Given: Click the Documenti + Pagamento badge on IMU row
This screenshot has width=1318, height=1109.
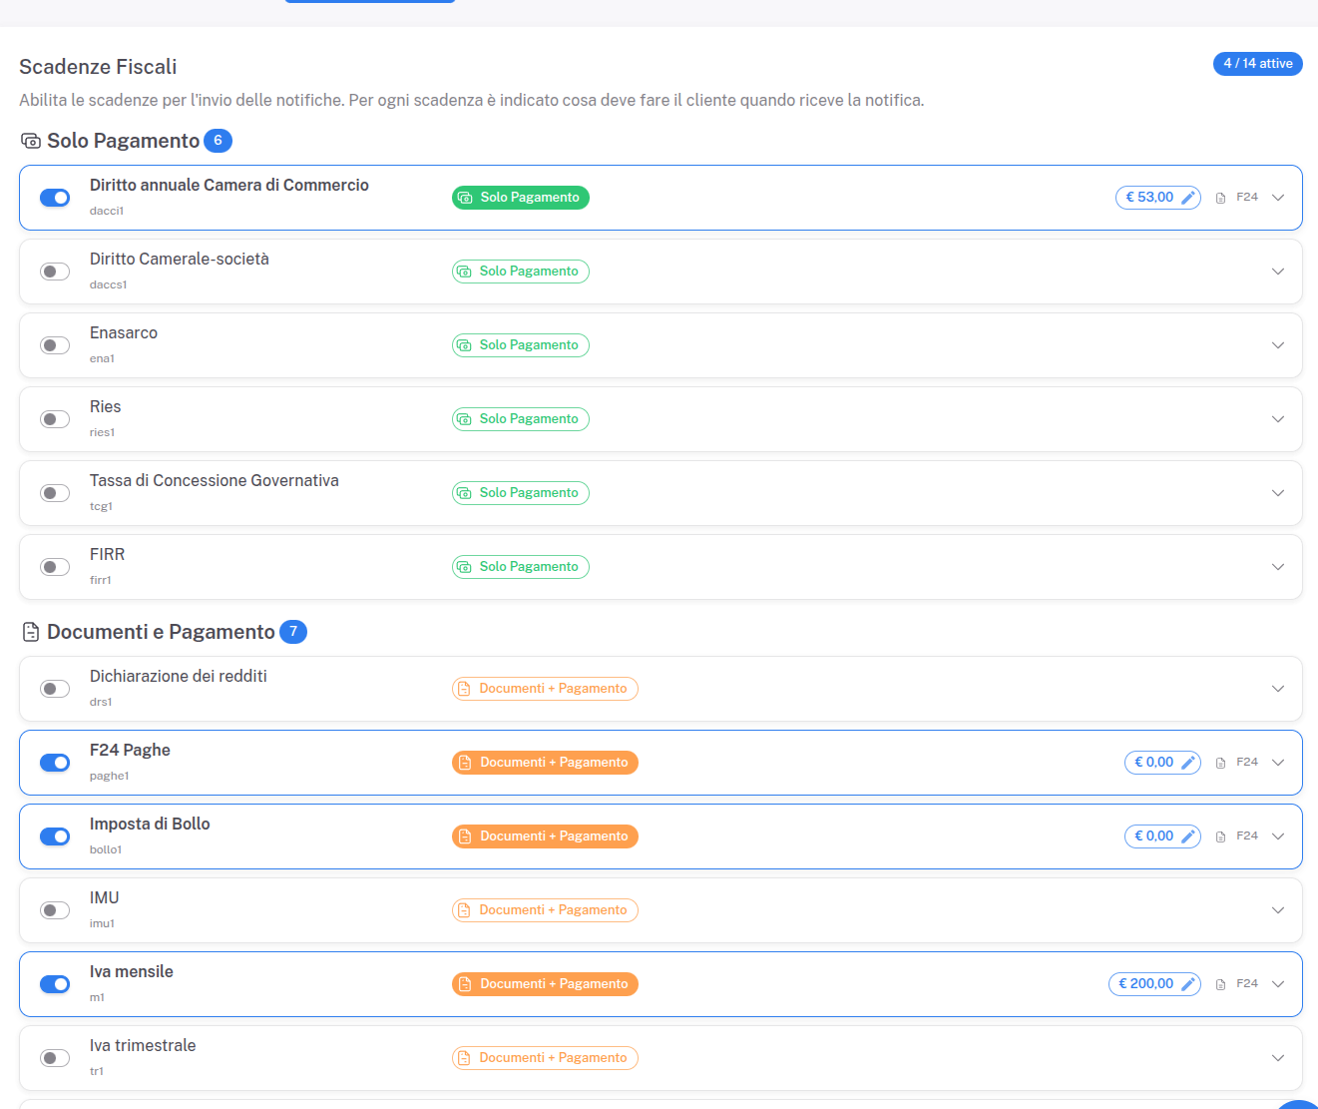Looking at the screenshot, I should pos(545,909).
